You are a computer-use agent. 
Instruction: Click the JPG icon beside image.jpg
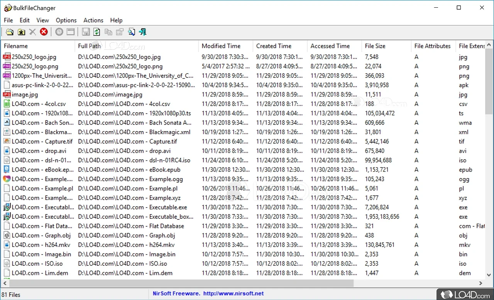tap(7, 94)
